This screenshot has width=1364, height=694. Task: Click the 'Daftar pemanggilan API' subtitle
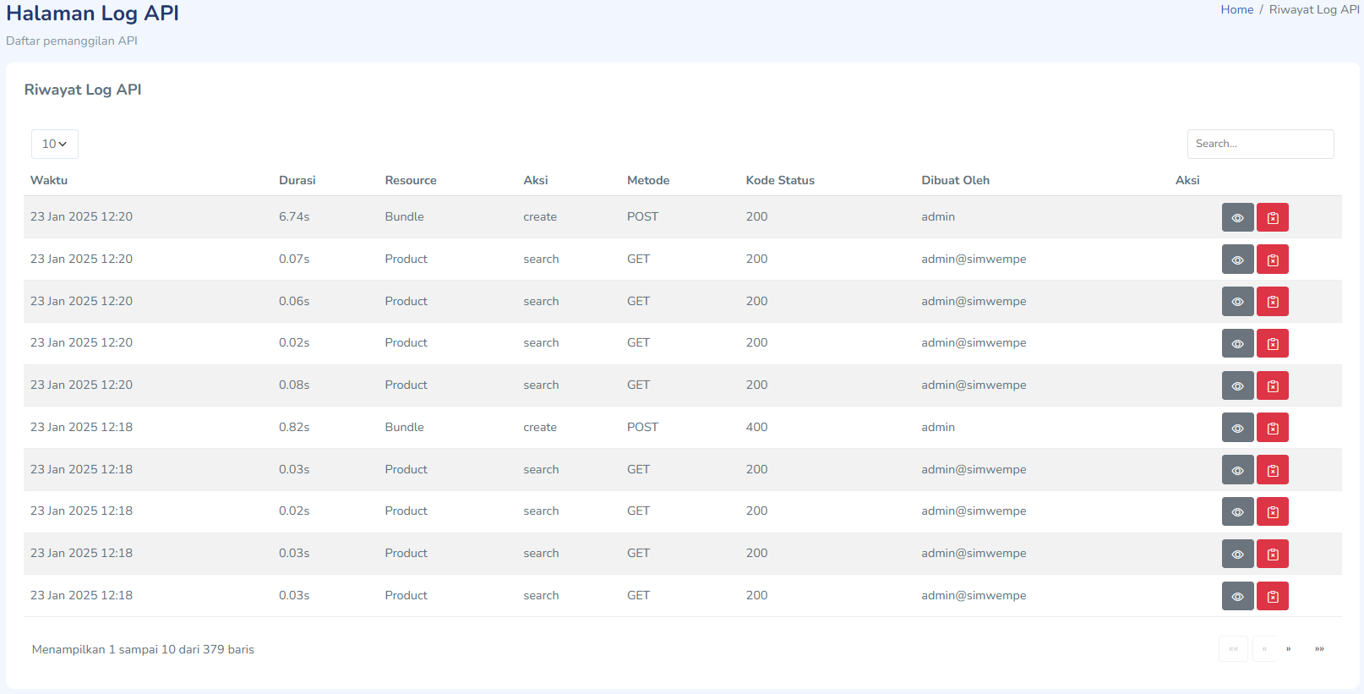[72, 41]
